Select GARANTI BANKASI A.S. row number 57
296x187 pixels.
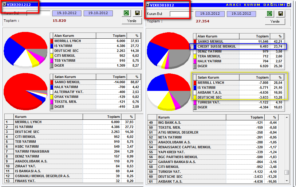[x=213, y=162]
